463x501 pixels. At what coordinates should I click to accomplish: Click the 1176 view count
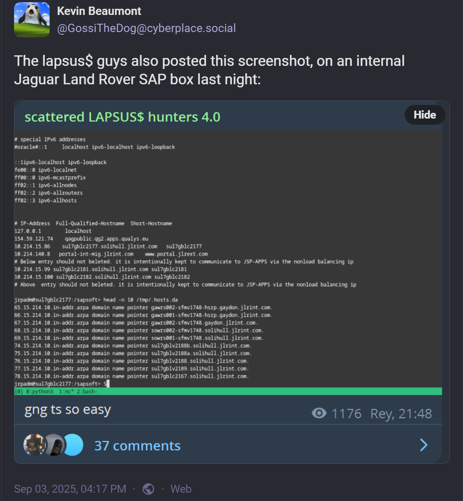(347, 414)
